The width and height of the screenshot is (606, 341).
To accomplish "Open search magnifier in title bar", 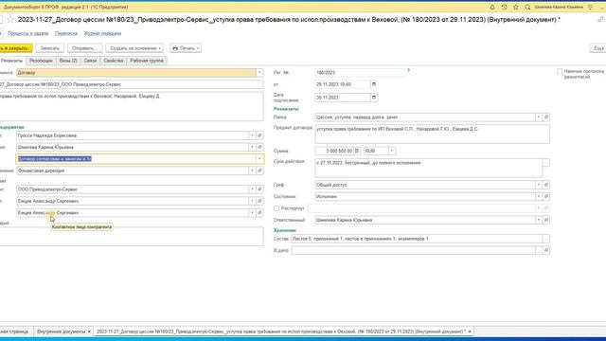I will [x=527, y=7].
